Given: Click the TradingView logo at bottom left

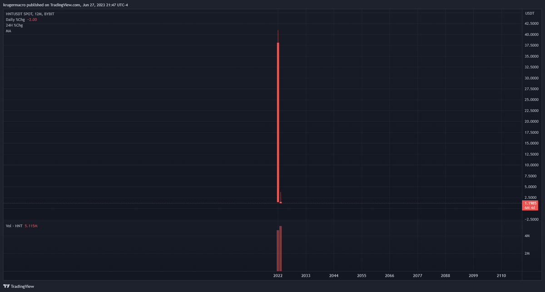Looking at the screenshot, I should tap(19, 287).
